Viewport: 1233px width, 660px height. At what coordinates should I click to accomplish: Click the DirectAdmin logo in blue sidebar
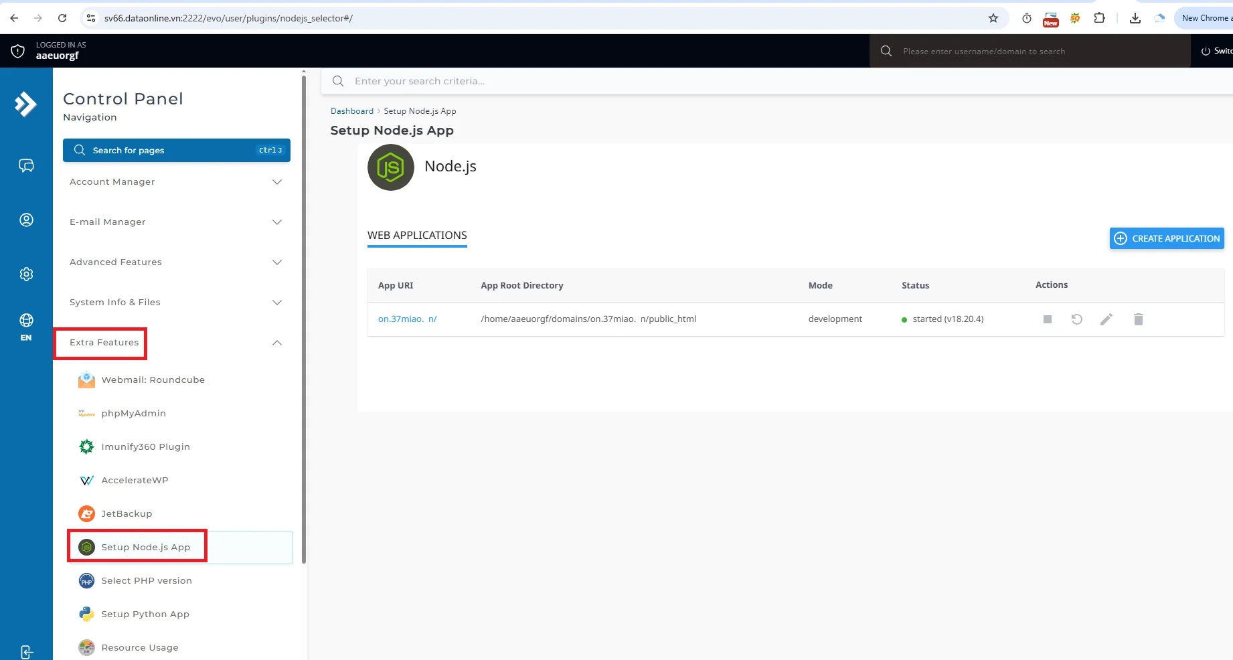pyautogui.click(x=25, y=104)
